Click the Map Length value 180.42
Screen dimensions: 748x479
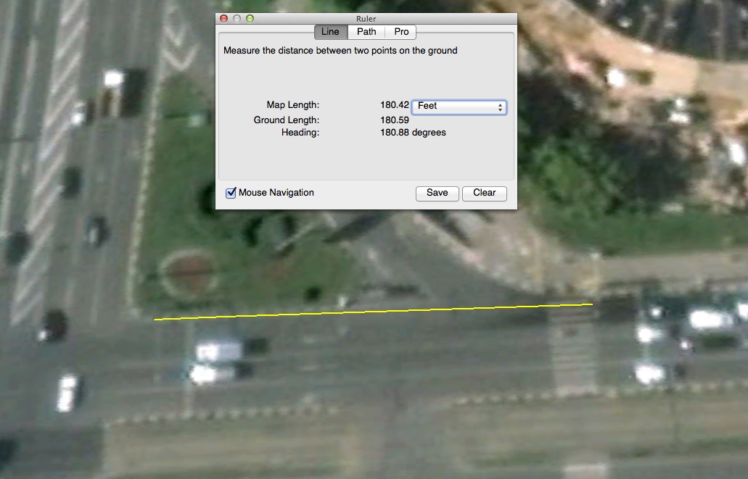coord(394,106)
